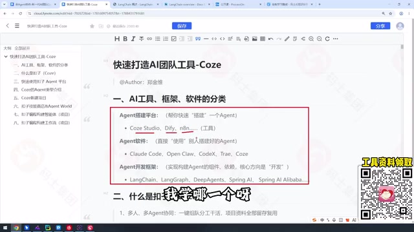This screenshot has height=232, width=414.
Task: Bookmark this page with the star icon
Action: click(x=391, y=14)
